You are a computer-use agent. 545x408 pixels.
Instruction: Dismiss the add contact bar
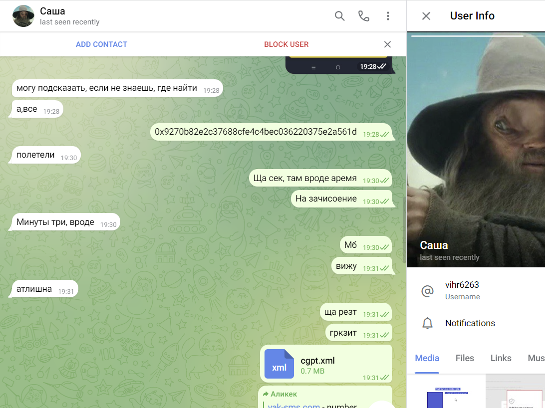pyautogui.click(x=387, y=44)
